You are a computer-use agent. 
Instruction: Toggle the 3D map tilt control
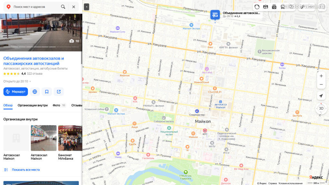pos(321,109)
